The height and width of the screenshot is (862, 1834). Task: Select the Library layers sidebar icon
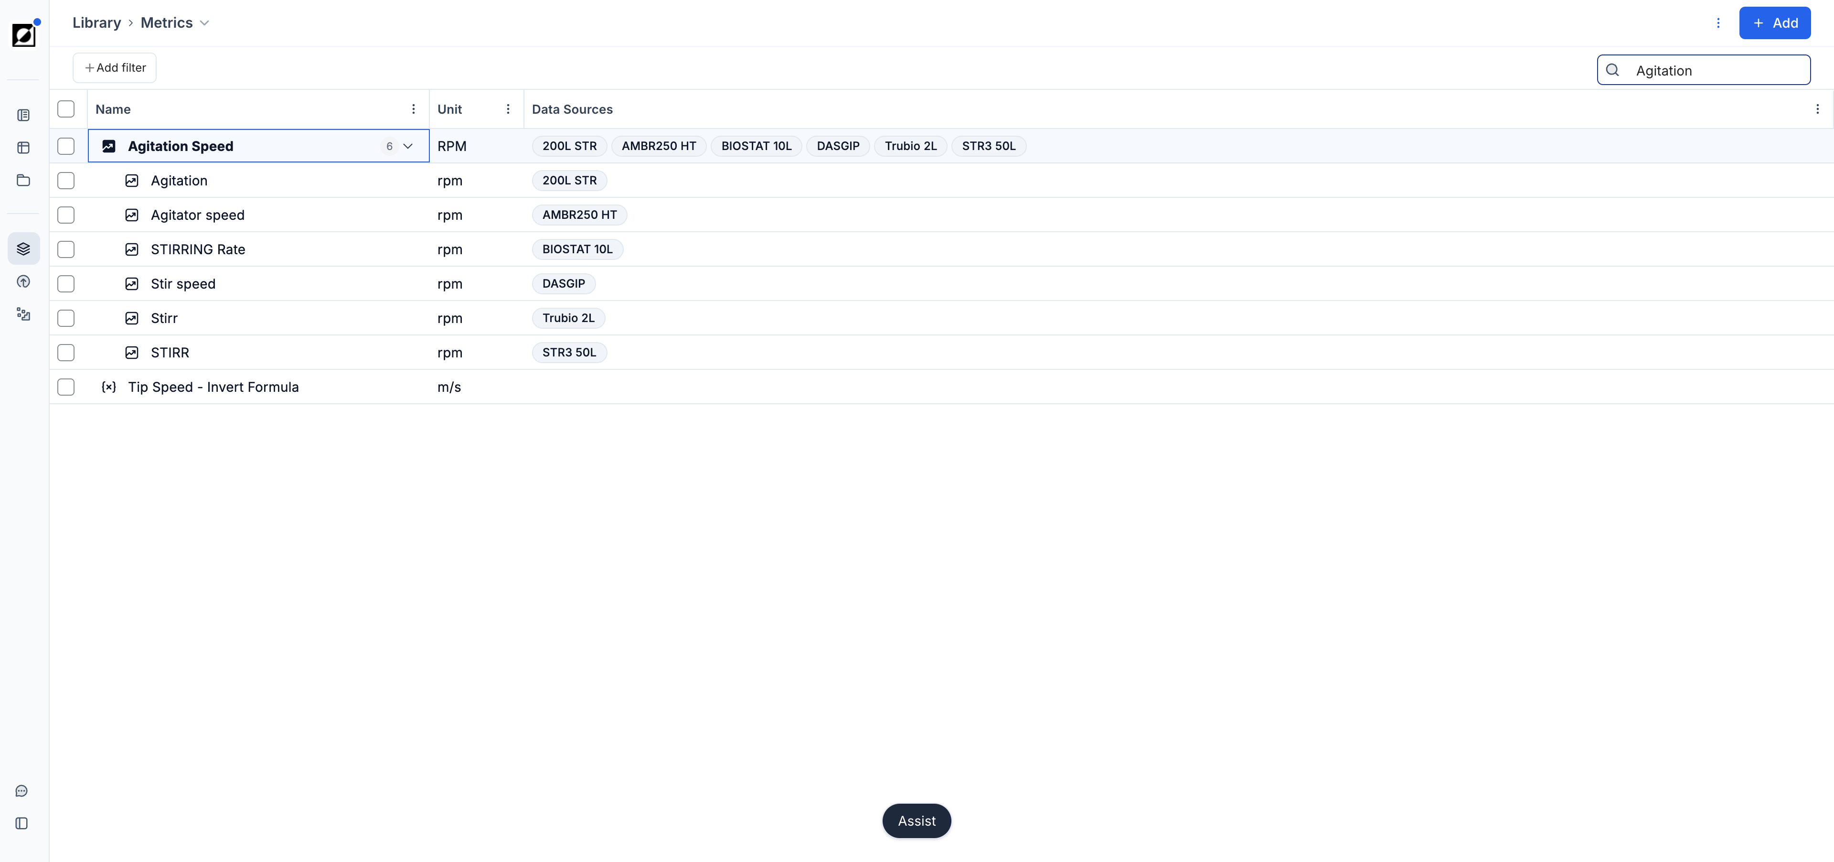pos(23,248)
